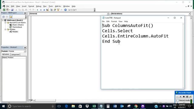194x109 pixels.
Task: Collapse the Modules folder
Action: click(5, 29)
